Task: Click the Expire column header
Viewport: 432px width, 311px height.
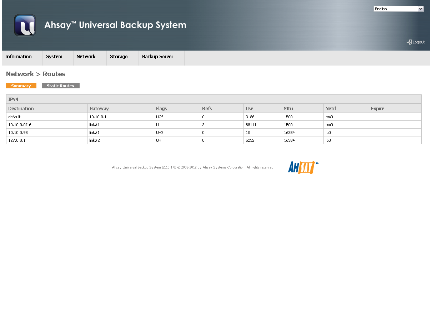Action: [395, 108]
